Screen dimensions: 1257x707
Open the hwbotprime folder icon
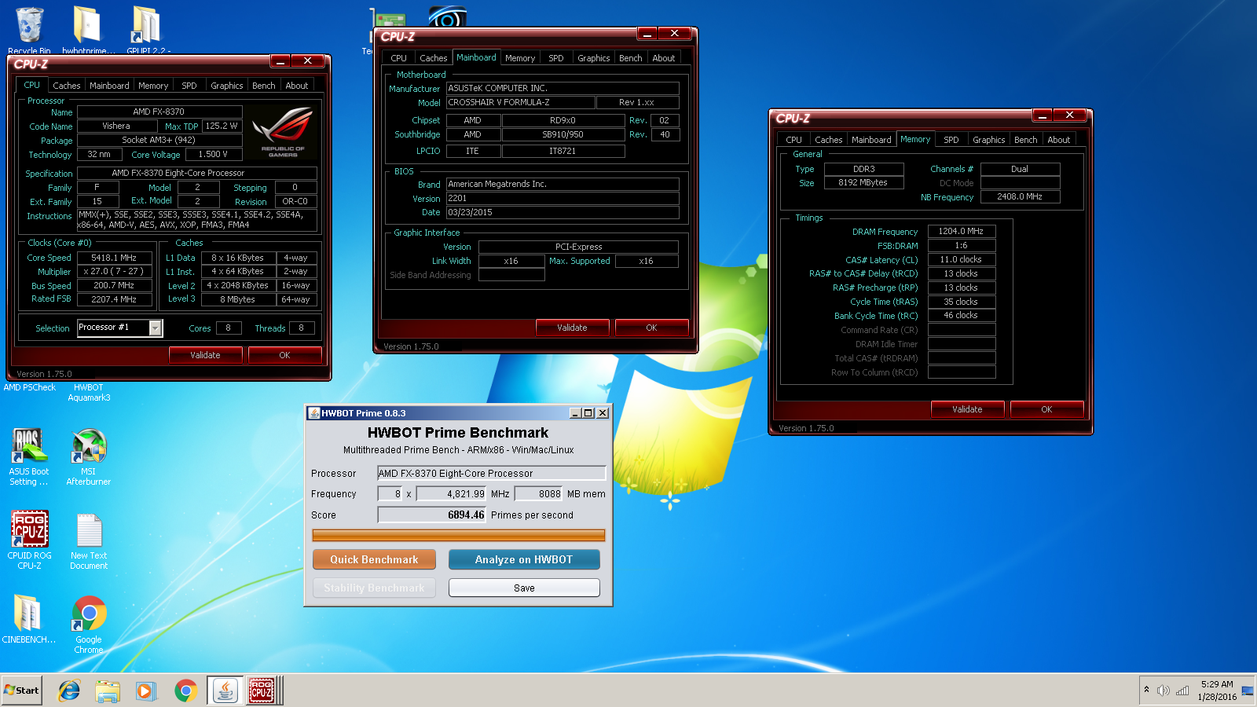click(87, 30)
